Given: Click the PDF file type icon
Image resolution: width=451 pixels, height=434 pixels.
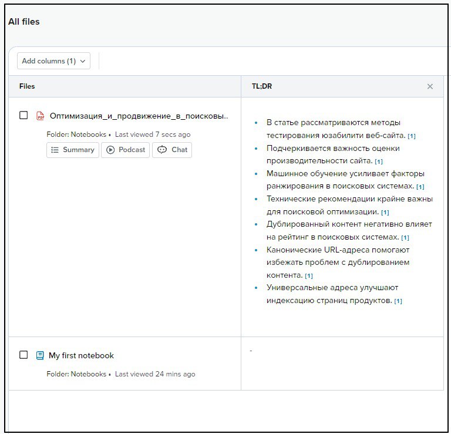Looking at the screenshot, I should pyautogui.click(x=41, y=116).
